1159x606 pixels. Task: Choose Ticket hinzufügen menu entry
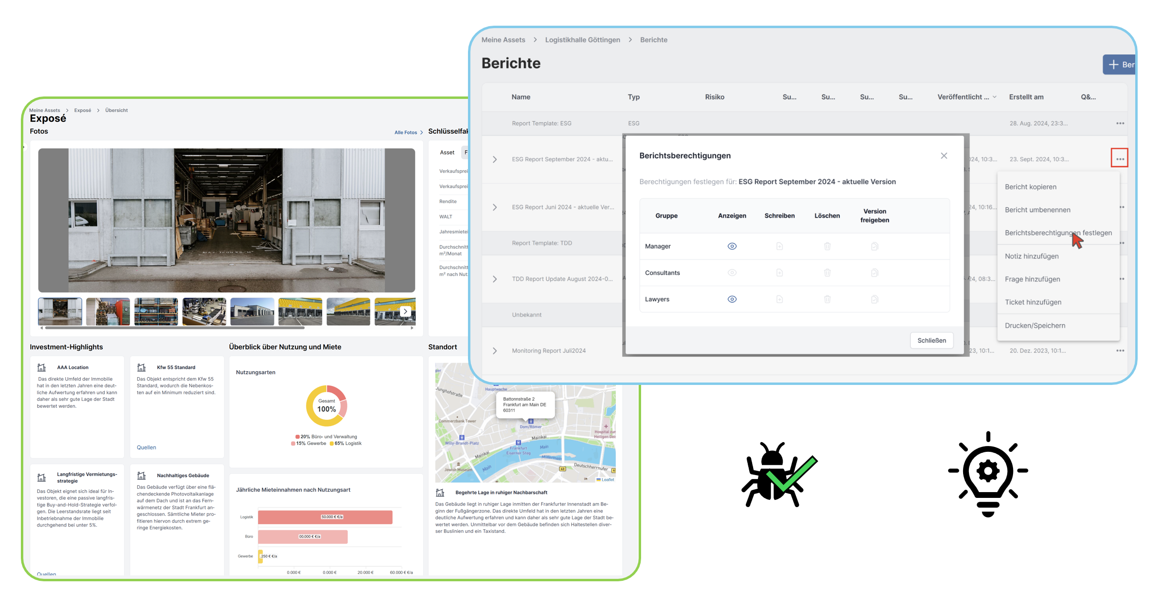[x=1033, y=302]
